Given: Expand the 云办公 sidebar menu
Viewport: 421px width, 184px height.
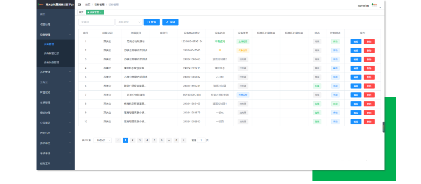Looking at the screenshot, I should (55, 82).
